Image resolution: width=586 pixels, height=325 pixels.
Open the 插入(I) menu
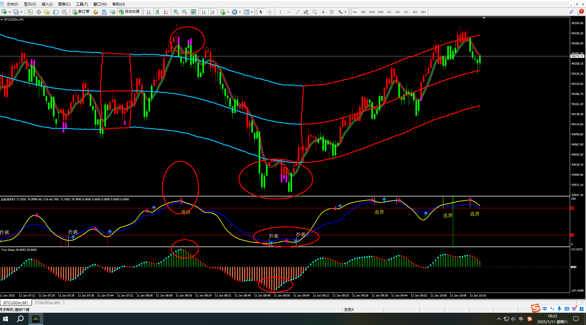coord(47,4)
